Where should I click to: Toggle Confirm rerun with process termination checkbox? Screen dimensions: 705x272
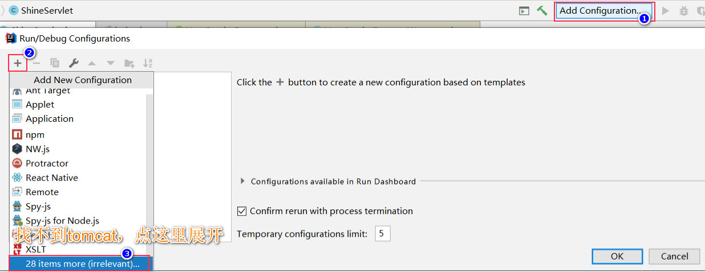pyautogui.click(x=242, y=211)
